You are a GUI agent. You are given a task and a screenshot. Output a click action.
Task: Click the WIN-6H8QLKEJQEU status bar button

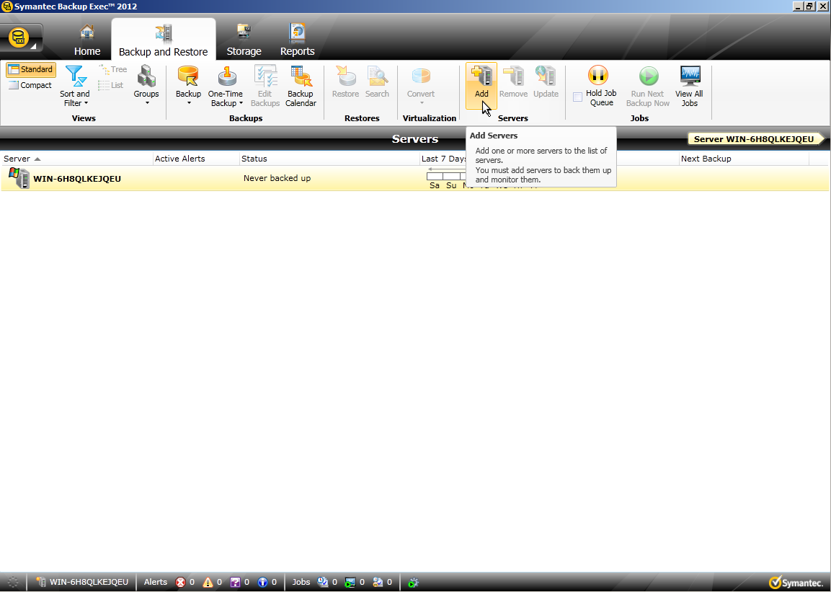tap(82, 582)
